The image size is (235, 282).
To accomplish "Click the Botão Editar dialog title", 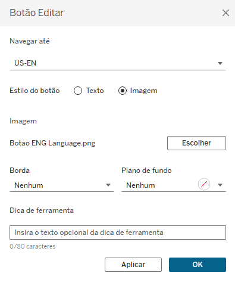I will pos(37,13).
